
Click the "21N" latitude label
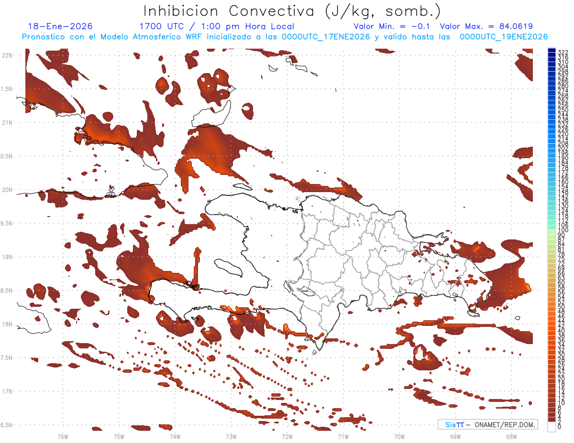[7, 122]
